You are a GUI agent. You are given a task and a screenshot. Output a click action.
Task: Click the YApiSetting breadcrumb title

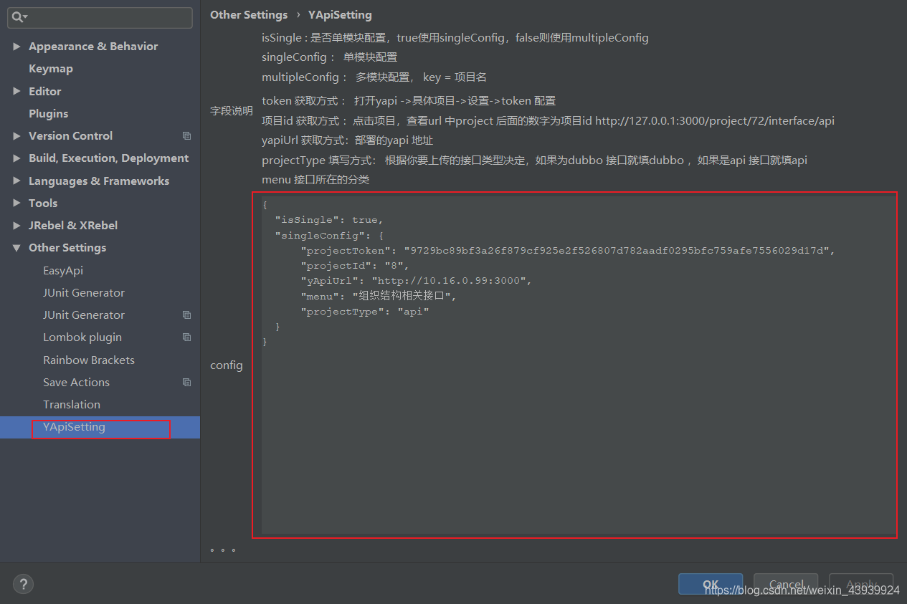(340, 15)
